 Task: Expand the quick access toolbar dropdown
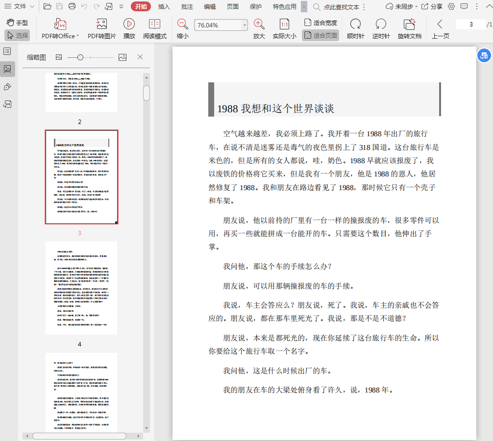[x=122, y=6]
